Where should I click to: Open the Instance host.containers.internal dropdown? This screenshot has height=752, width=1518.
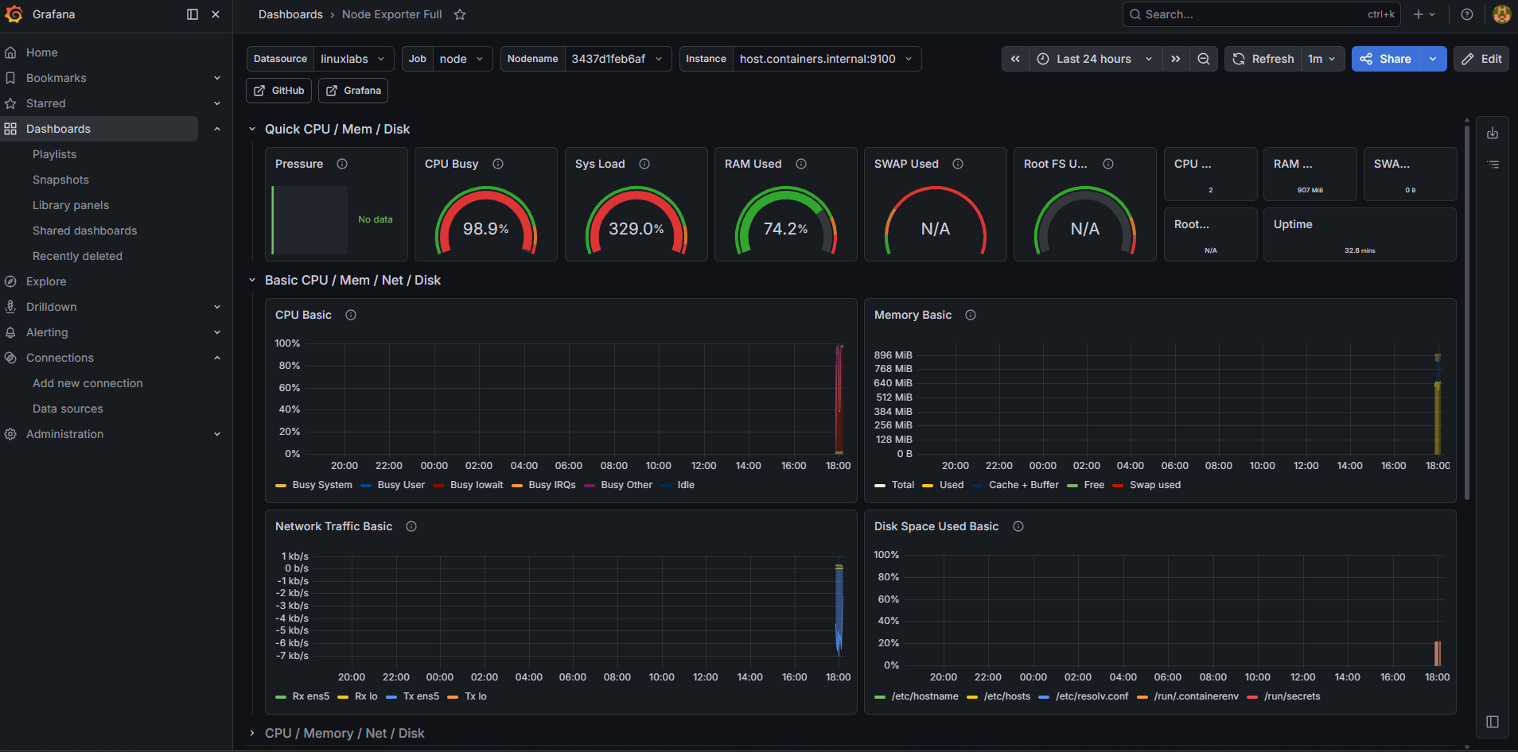coord(827,59)
